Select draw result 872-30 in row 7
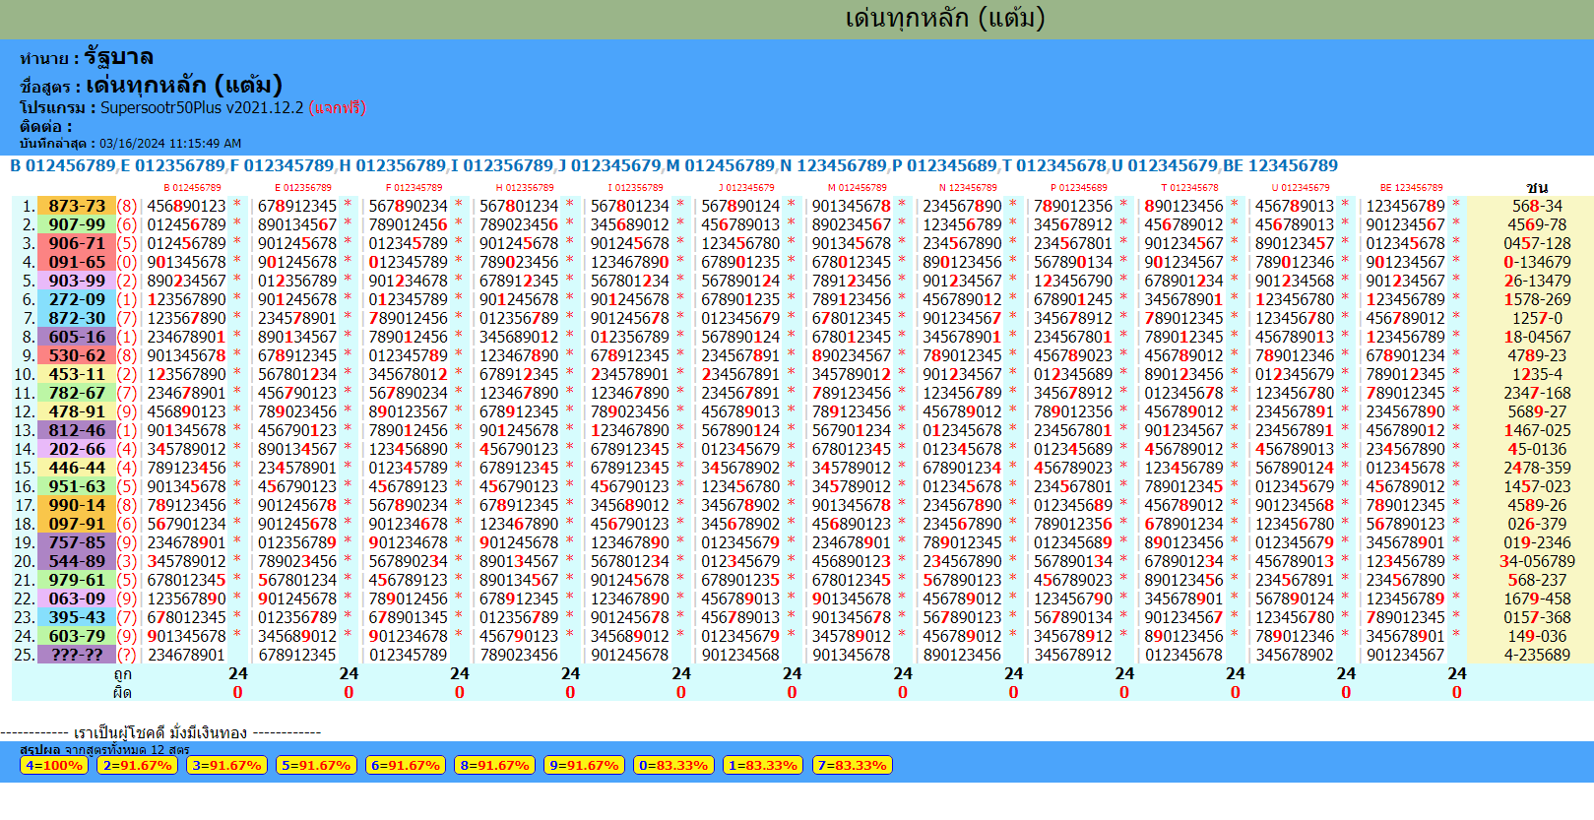 point(77,318)
